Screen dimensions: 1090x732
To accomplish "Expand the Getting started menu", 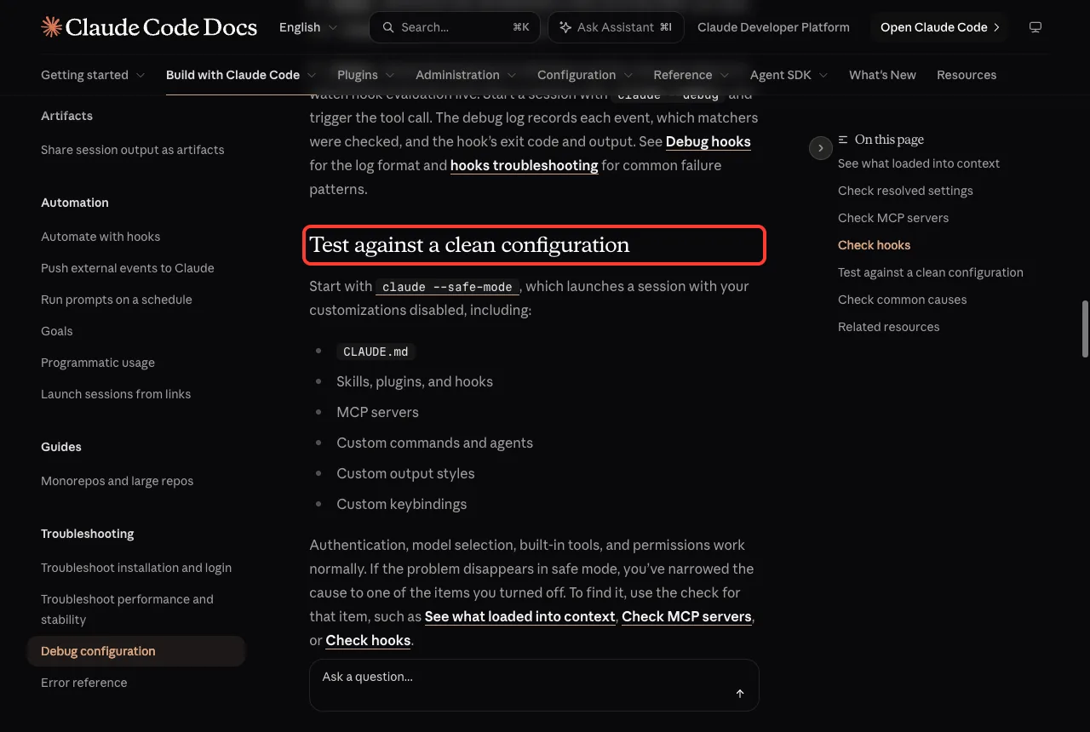I will pos(93,75).
